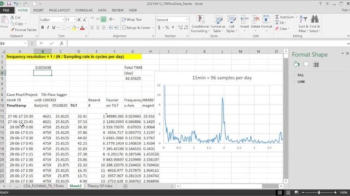Image resolution: width=350 pixels, height=196 pixels.
Task: Switch to PAGE LAYOUT ribbon tab
Action: pos(60,10)
